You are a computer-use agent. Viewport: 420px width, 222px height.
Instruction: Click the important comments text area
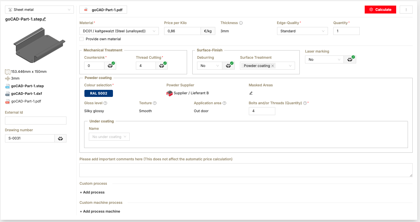[x=246, y=170]
